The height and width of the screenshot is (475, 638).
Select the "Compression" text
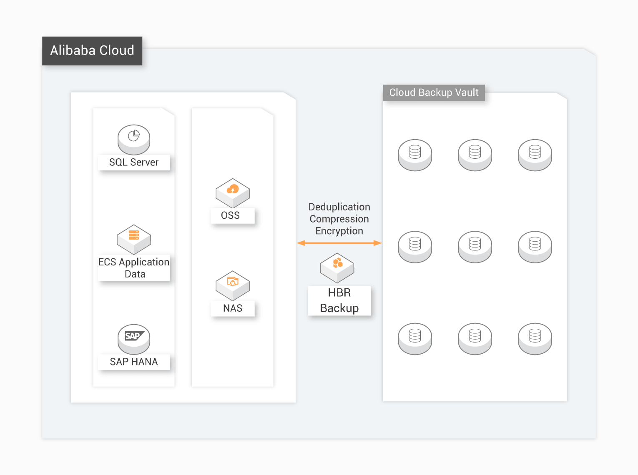coord(339,219)
